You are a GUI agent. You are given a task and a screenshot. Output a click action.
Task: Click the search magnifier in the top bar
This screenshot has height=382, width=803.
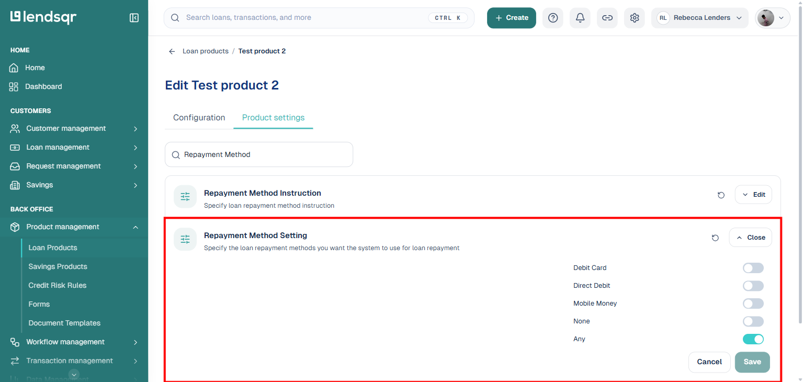pos(175,18)
